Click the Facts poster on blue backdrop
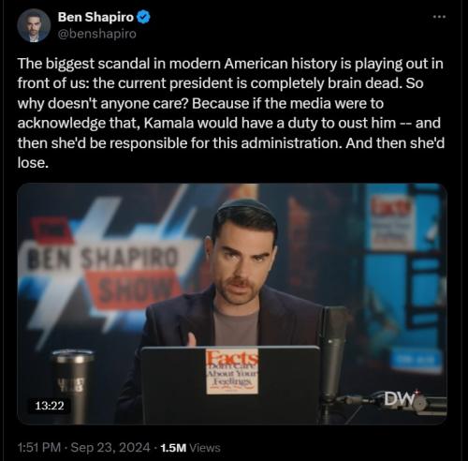The image size is (468, 461). click(392, 223)
